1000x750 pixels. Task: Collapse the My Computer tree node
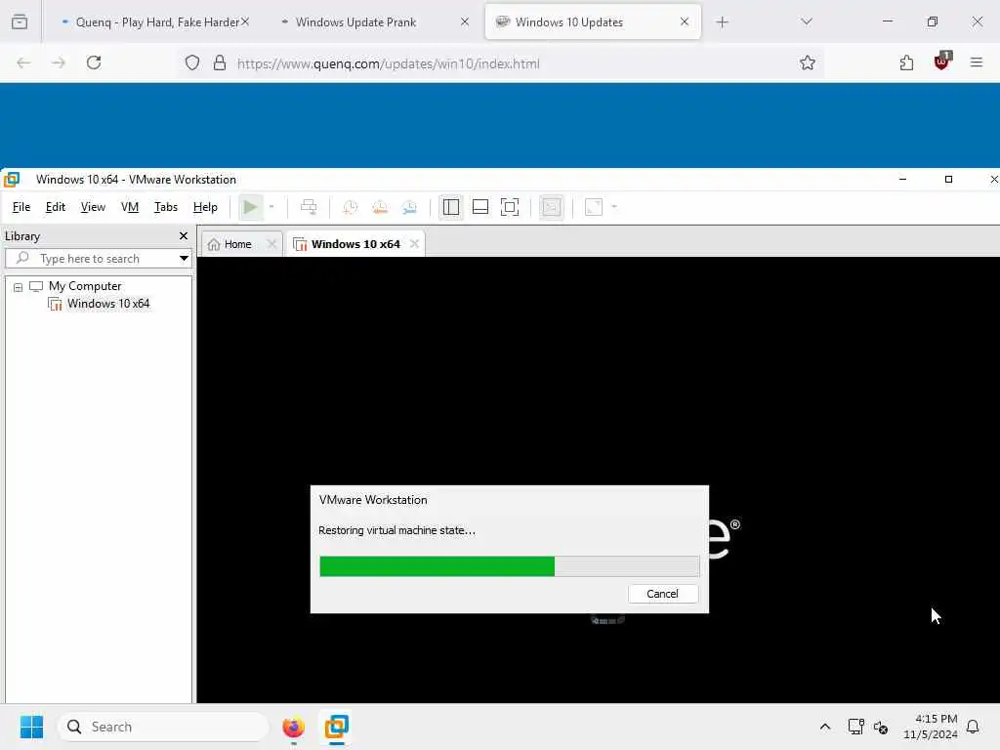tap(18, 287)
